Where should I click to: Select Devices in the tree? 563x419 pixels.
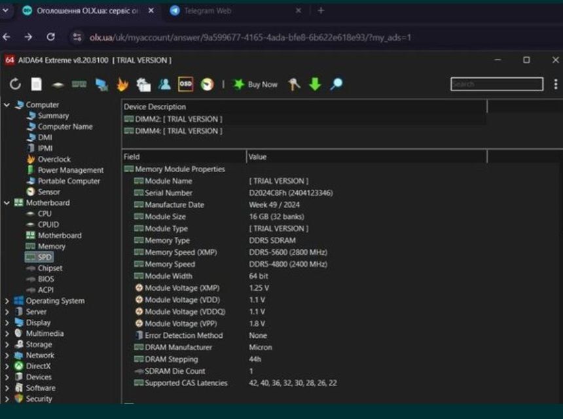33,377
